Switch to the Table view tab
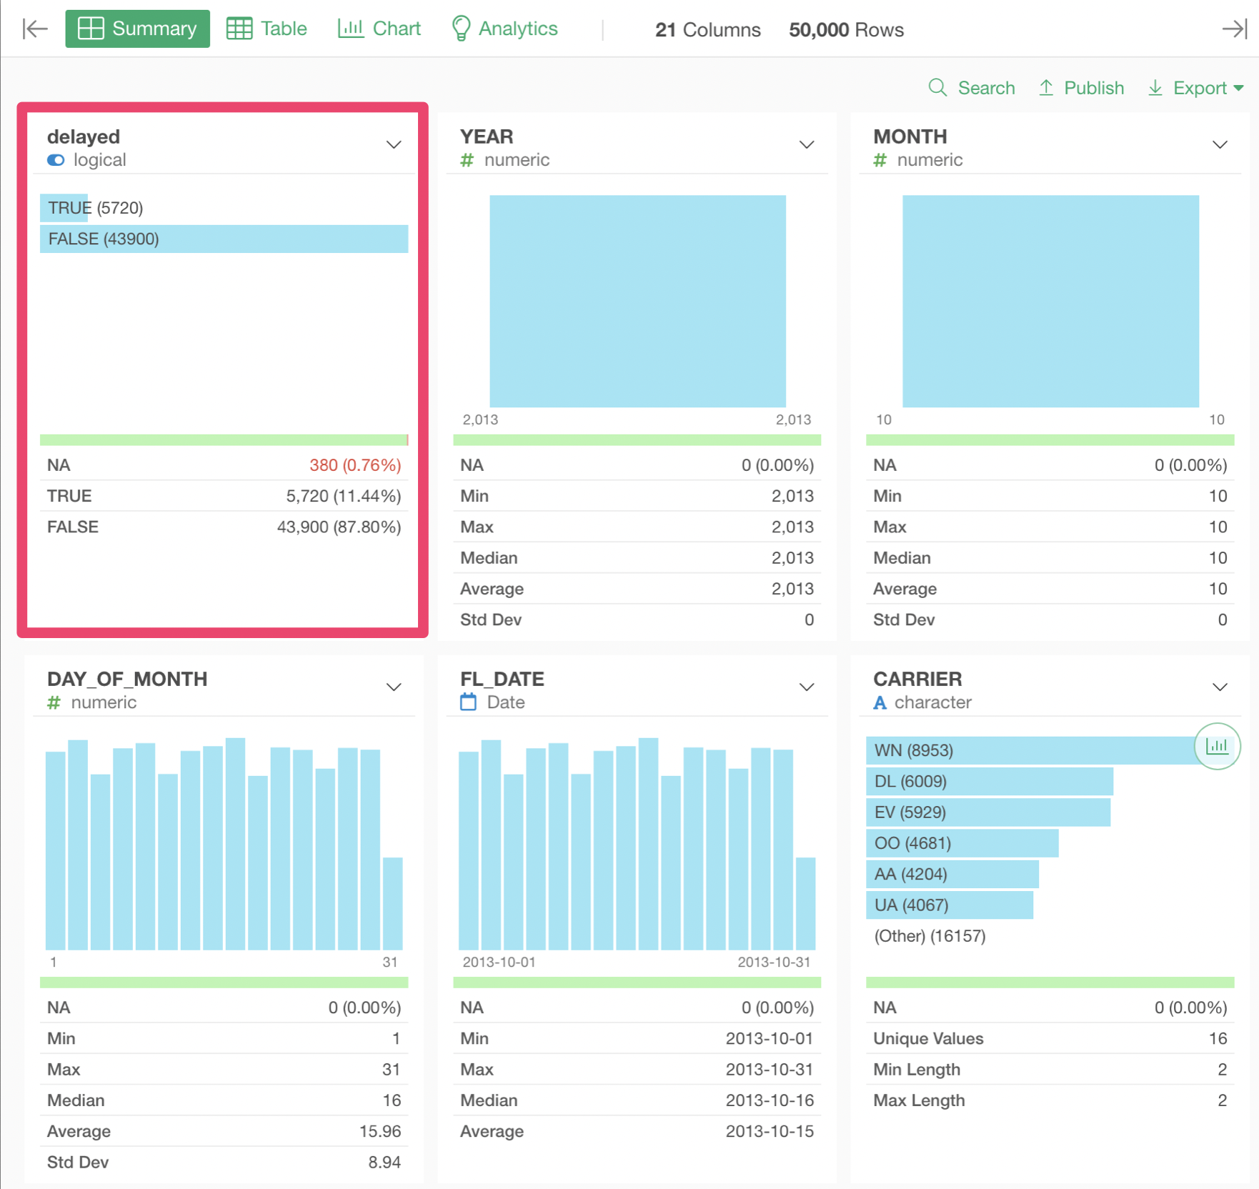1259x1189 pixels. (267, 29)
